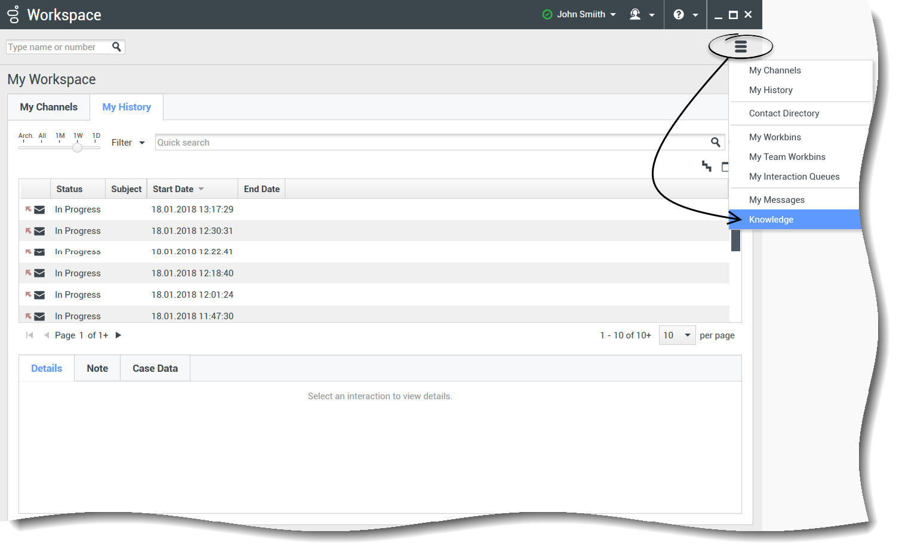
Task: Click the tree view toggle icon above table
Action: click(x=707, y=166)
